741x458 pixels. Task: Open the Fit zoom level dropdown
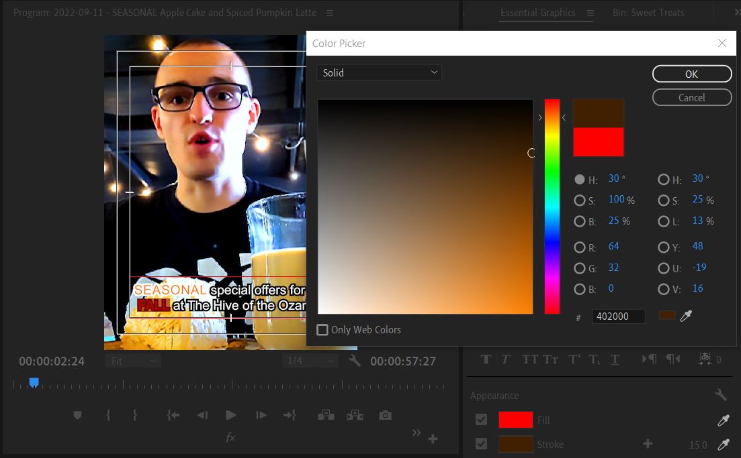[x=133, y=361]
